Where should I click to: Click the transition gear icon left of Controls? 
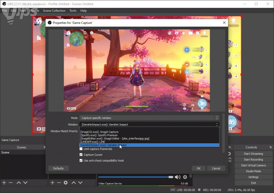click(229, 154)
